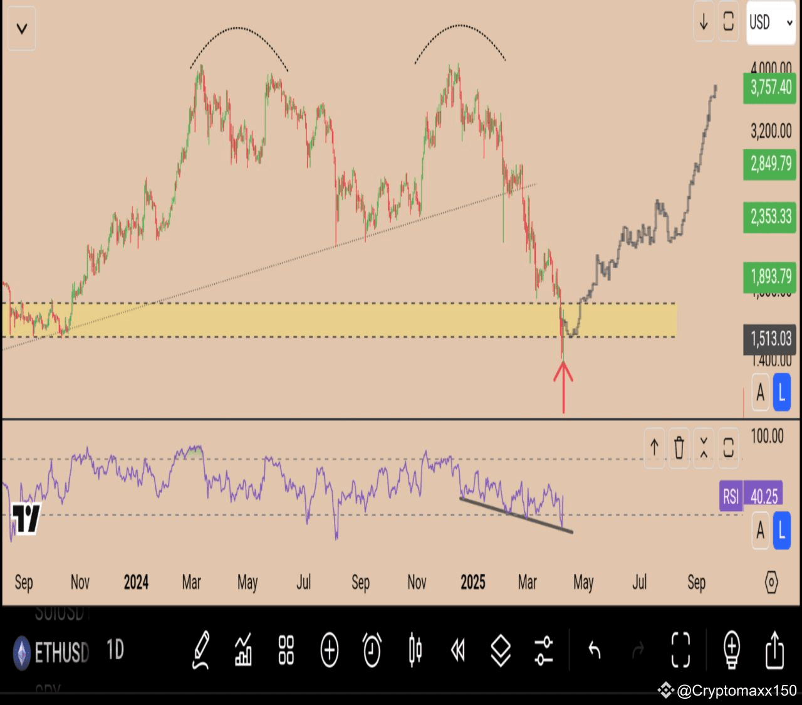This screenshot has height=705, width=802.
Task: Undo the last chart action
Action: [x=595, y=650]
